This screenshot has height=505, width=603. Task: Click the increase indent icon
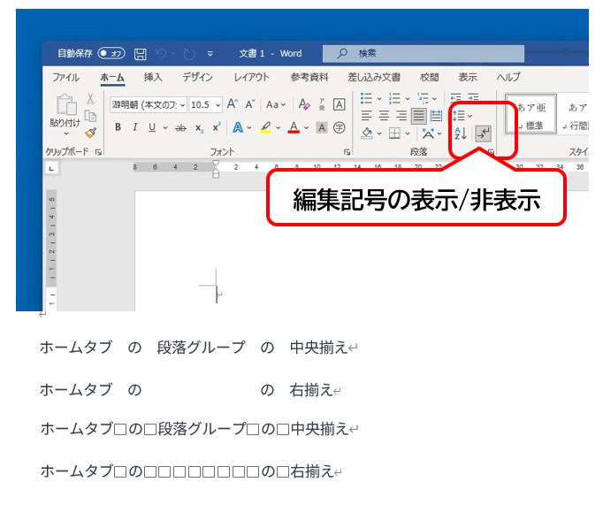click(x=473, y=97)
